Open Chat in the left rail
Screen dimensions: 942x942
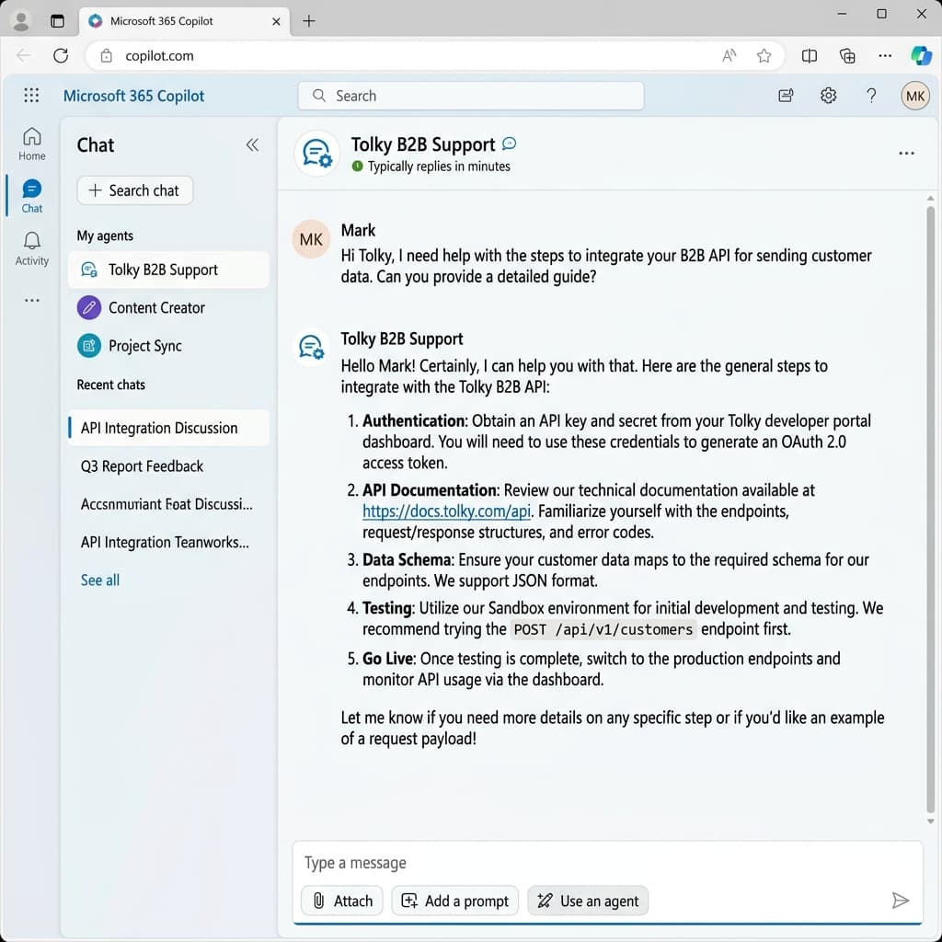32,197
